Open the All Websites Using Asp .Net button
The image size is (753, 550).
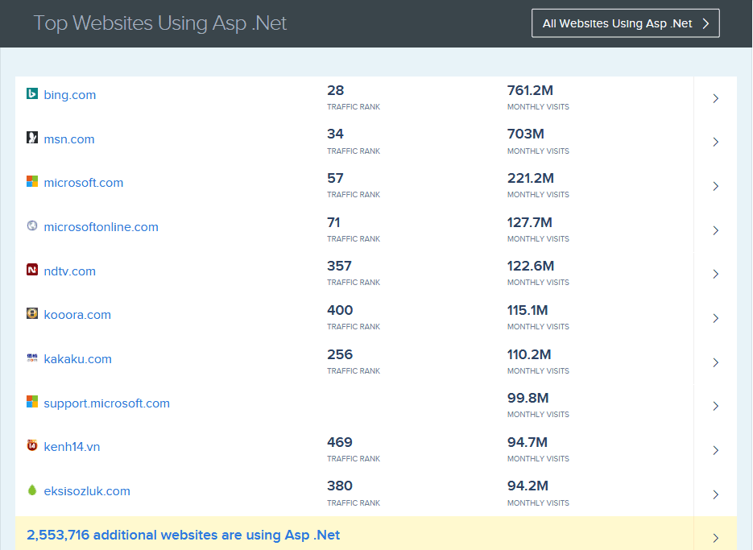pos(625,23)
